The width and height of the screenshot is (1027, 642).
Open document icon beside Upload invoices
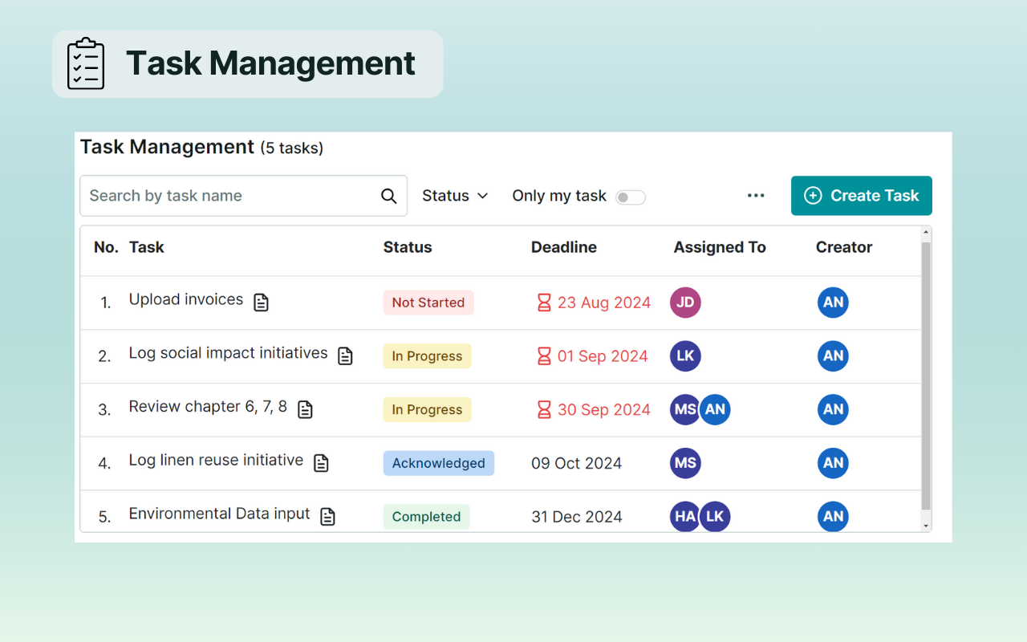tap(261, 303)
